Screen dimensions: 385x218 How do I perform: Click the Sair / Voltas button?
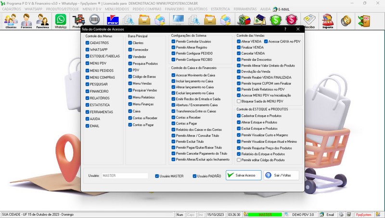(x=282, y=175)
